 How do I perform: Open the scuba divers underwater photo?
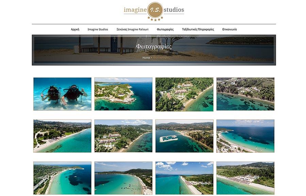[x=62, y=94]
